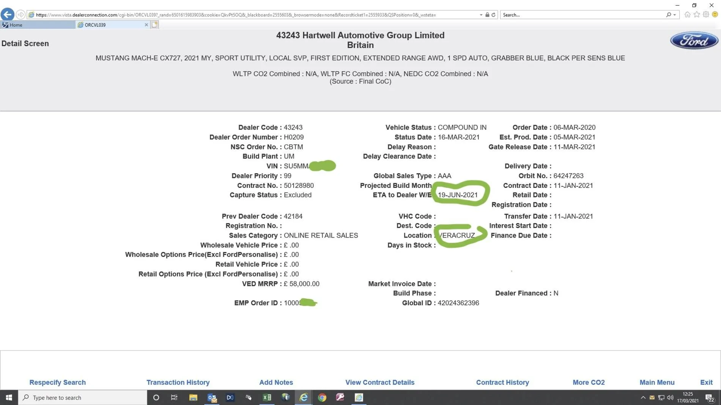Viewport: 721px width, 405px height.
Task: Open a new tab button
Action: (154, 25)
